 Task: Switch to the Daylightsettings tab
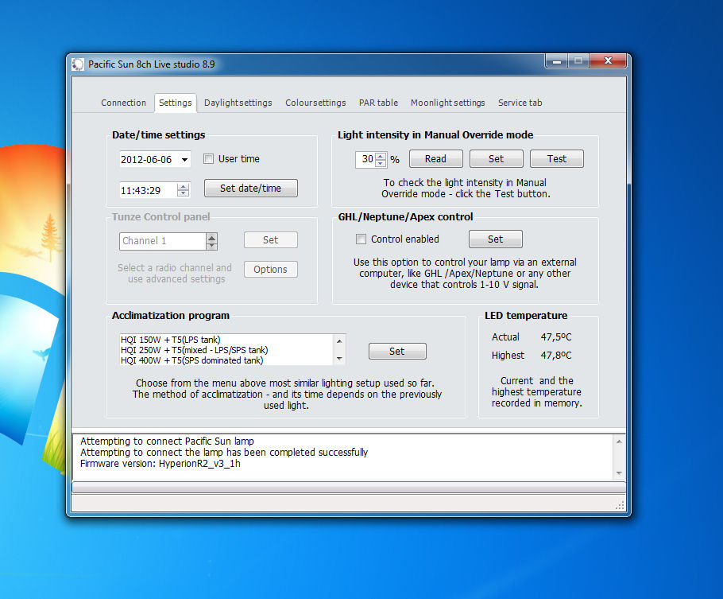[238, 103]
